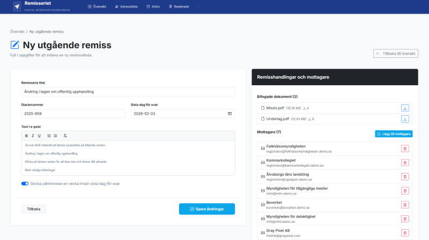Screen dimensions: 429x240
Task: Go to the Arkiv section
Action: tap(153, 6)
